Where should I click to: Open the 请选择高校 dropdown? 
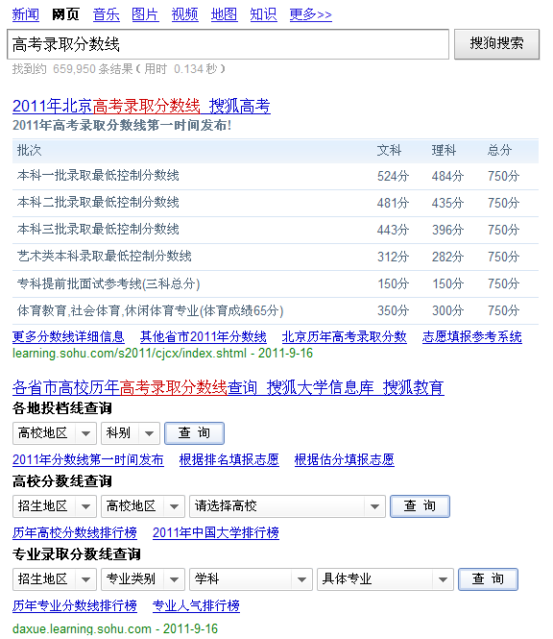287,506
